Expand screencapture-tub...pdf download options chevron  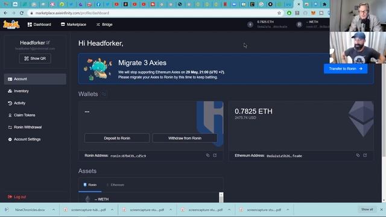(x=112, y=210)
